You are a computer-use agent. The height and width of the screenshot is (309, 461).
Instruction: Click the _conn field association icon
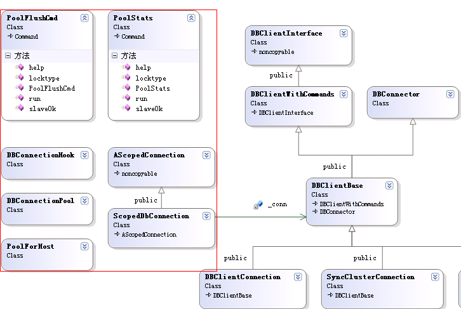[x=258, y=205]
